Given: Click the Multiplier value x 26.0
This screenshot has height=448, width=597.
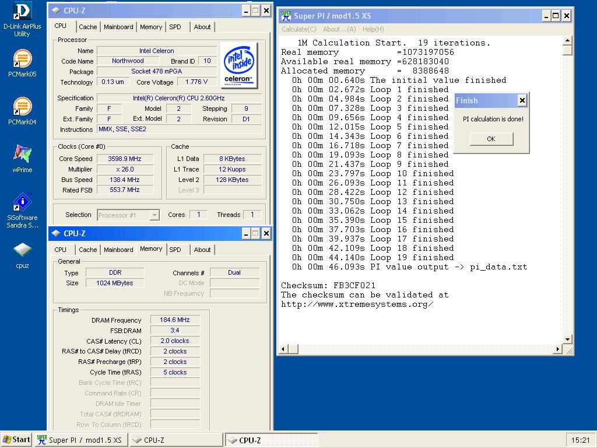Looking at the screenshot, I should tap(125, 169).
